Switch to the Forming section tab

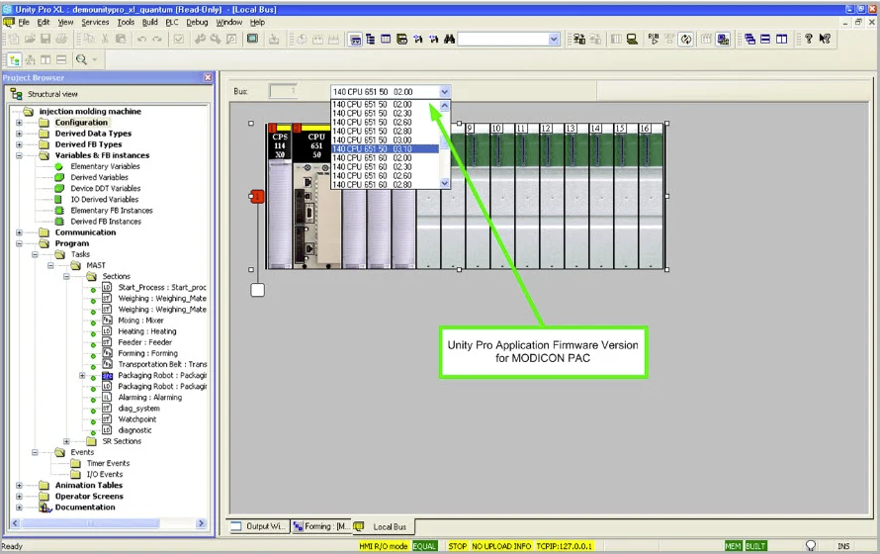coord(321,526)
